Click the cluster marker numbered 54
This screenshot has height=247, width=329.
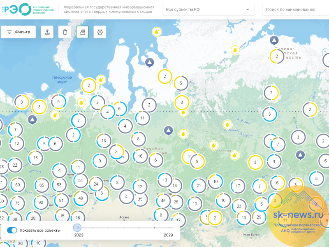pos(80,180)
